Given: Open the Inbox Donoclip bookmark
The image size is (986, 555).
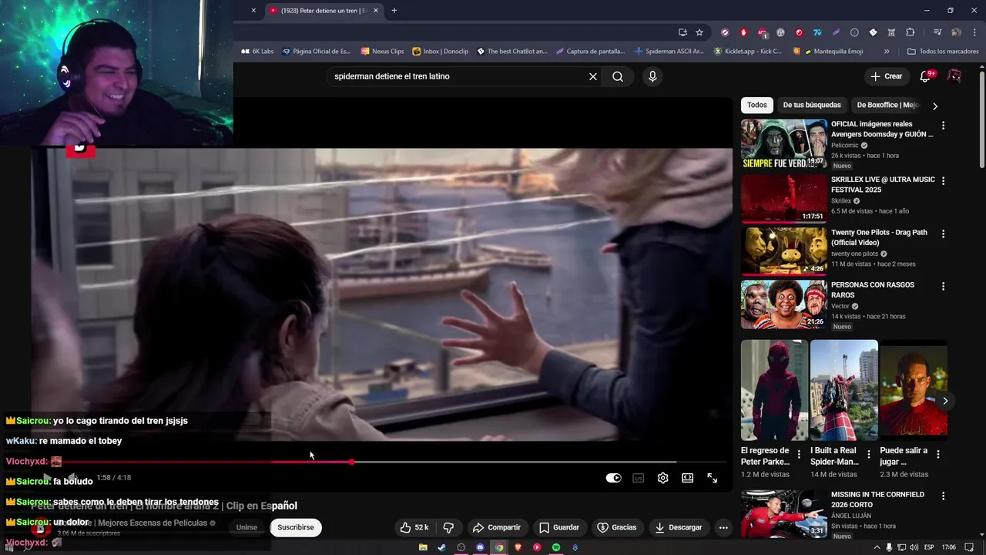Looking at the screenshot, I should tap(441, 52).
